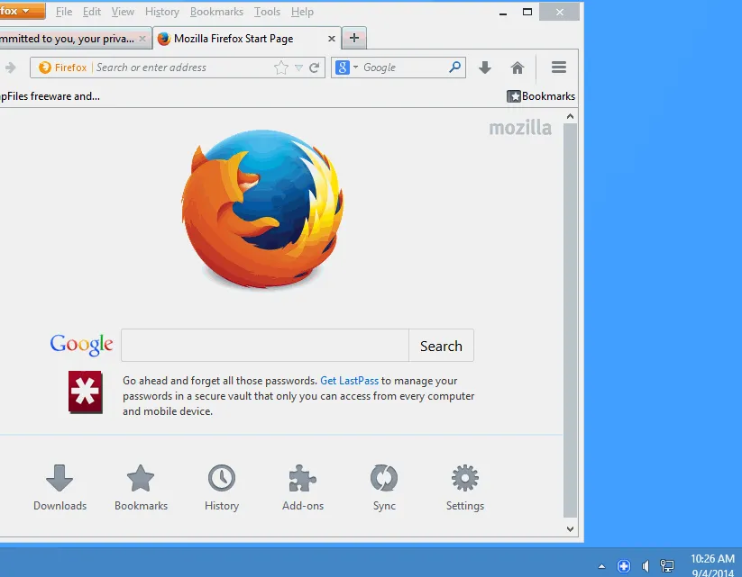
Task: Open a new tab with plus button
Action: [x=354, y=39]
